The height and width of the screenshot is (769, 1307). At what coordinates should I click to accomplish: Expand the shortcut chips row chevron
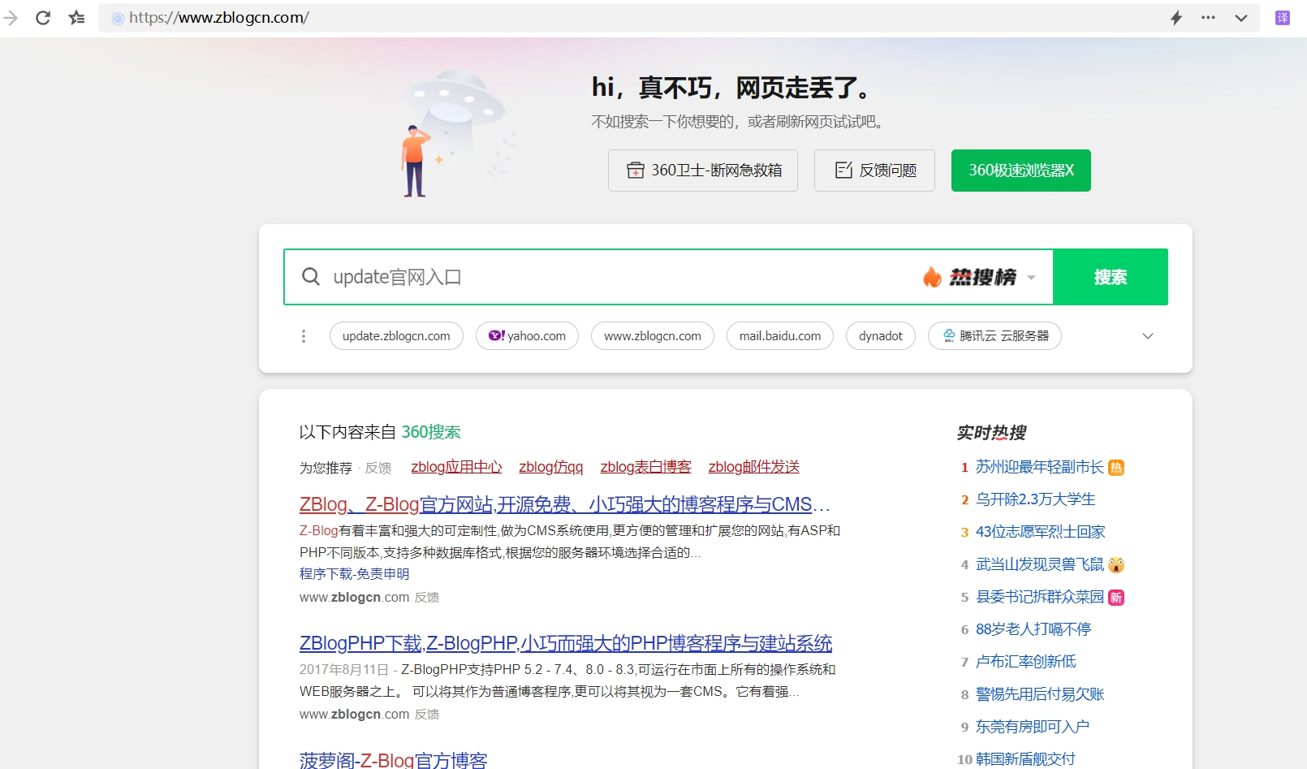[1148, 336]
